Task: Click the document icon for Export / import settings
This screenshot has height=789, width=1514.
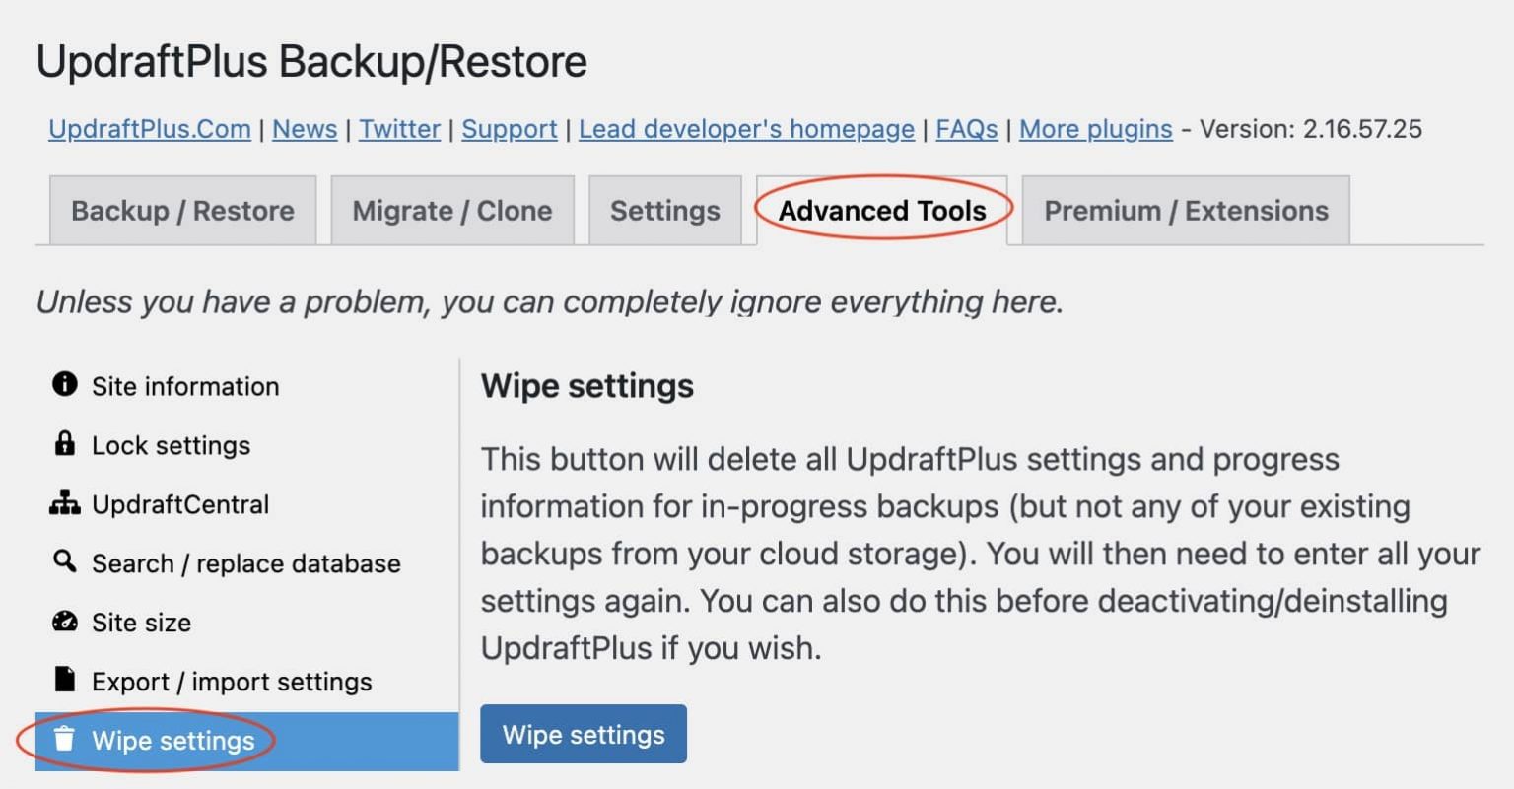Action: [x=64, y=681]
